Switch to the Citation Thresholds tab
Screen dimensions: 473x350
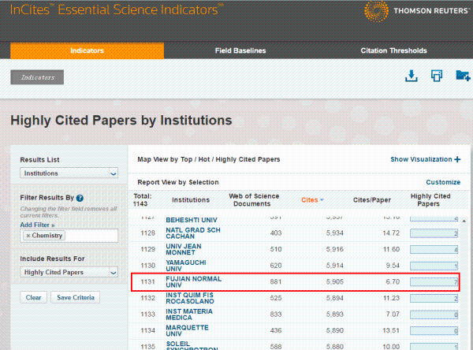(x=395, y=50)
